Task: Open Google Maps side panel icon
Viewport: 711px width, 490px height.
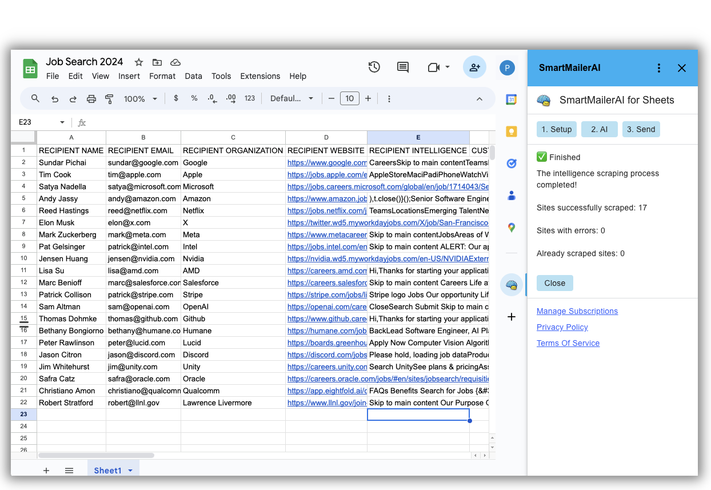Action: pos(512,228)
